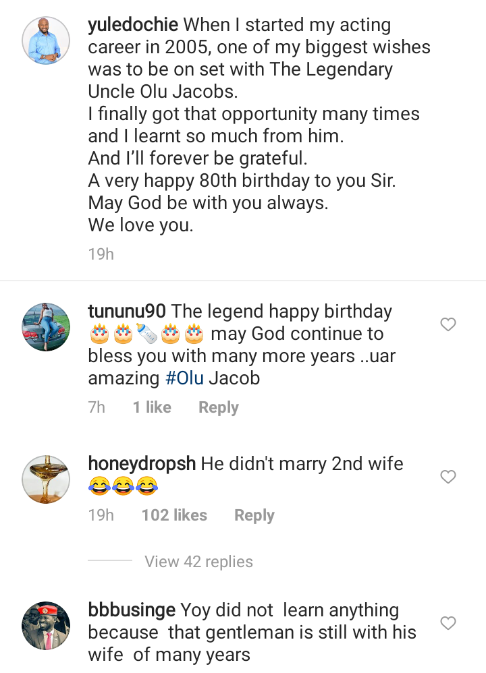Image resolution: width=486 pixels, height=673 pixels.
Task: Open tununu90's profile avatar
Action: click(46, 327)
